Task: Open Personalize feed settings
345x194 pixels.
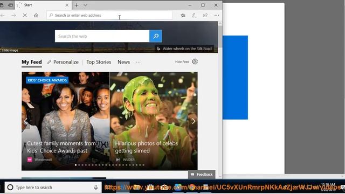Action: point(63,62)
